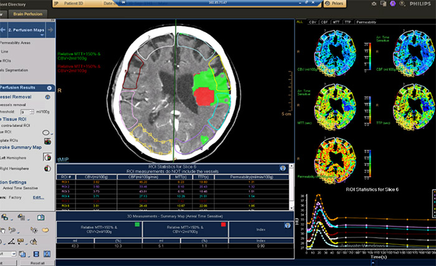Switch to the CBF map tab
436x266 pixels.
325,22
